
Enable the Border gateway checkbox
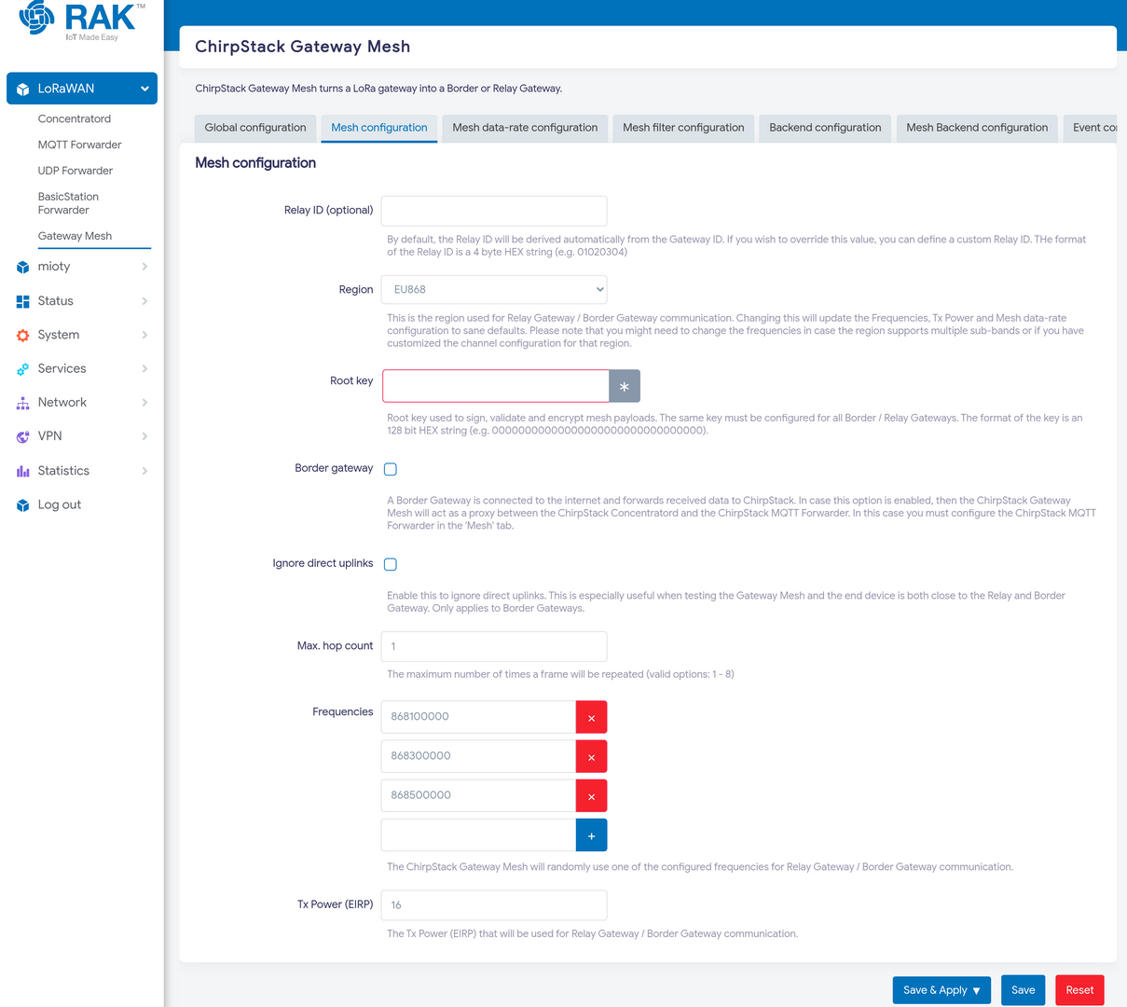(391, 469)
